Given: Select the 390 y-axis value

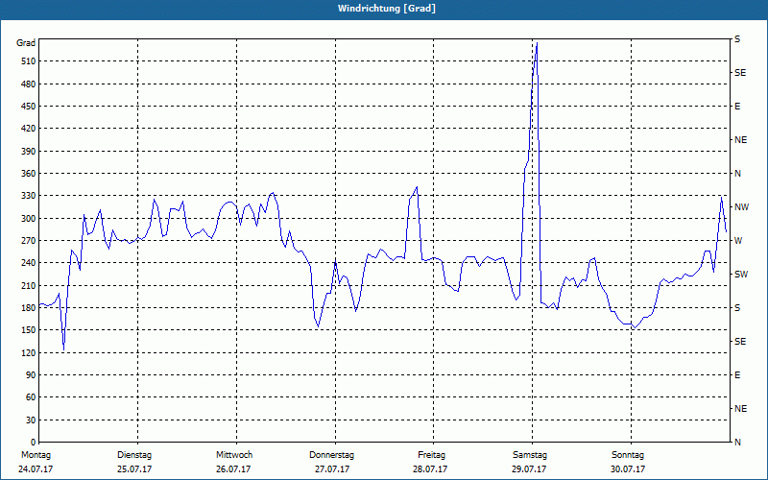Looking at the screenshot, I should point(29,152).
